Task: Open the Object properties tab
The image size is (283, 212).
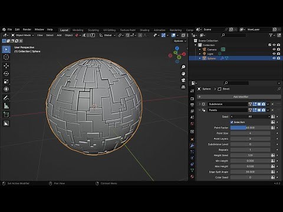Action: [x=192, y=139]
